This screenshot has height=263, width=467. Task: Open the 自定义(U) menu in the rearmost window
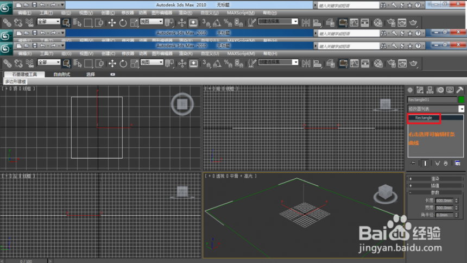point(210,13)
